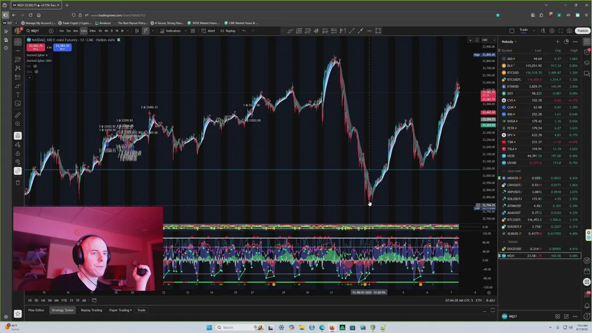592x333 pixels.
Task: Toggle SMA indicator visibility eye
Action: [x=36, y=72]
